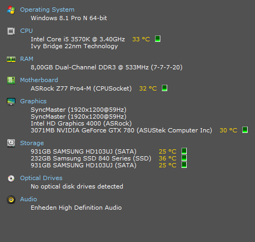
Task: Open the Motherboard section heading
Action: click(x=39, y=80)
